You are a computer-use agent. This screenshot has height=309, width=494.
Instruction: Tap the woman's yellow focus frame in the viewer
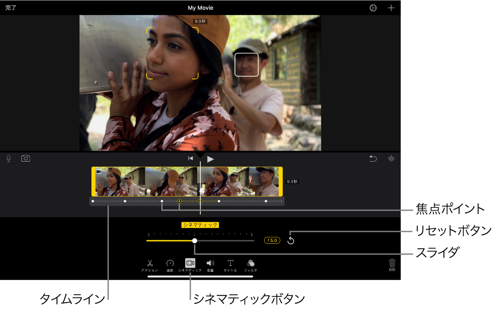(172, 53)
